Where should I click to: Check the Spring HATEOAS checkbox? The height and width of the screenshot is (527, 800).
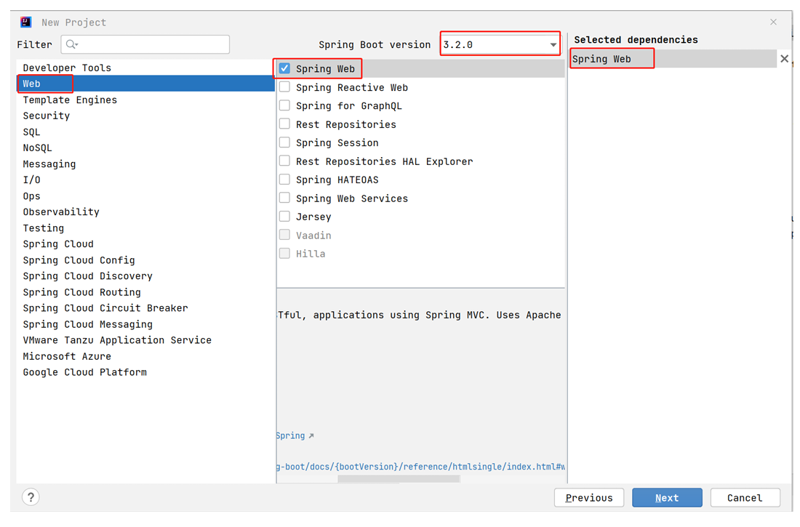tap(284, 180)
